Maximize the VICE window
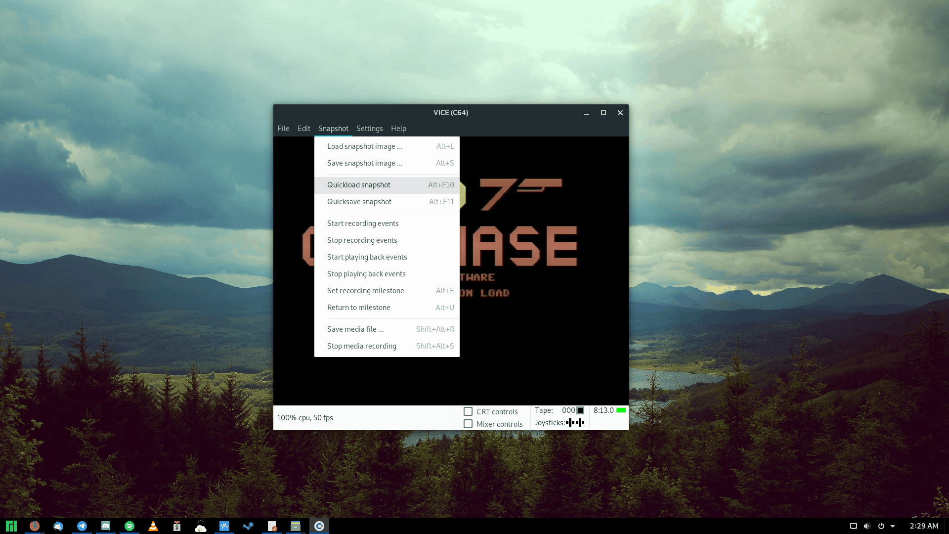949x534 pixels. [x=604, y=113]
